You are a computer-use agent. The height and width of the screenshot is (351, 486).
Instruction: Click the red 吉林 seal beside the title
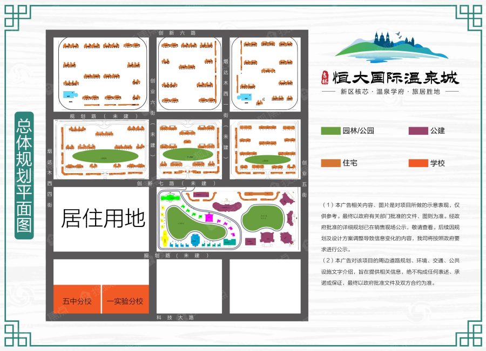click(325, 78)
